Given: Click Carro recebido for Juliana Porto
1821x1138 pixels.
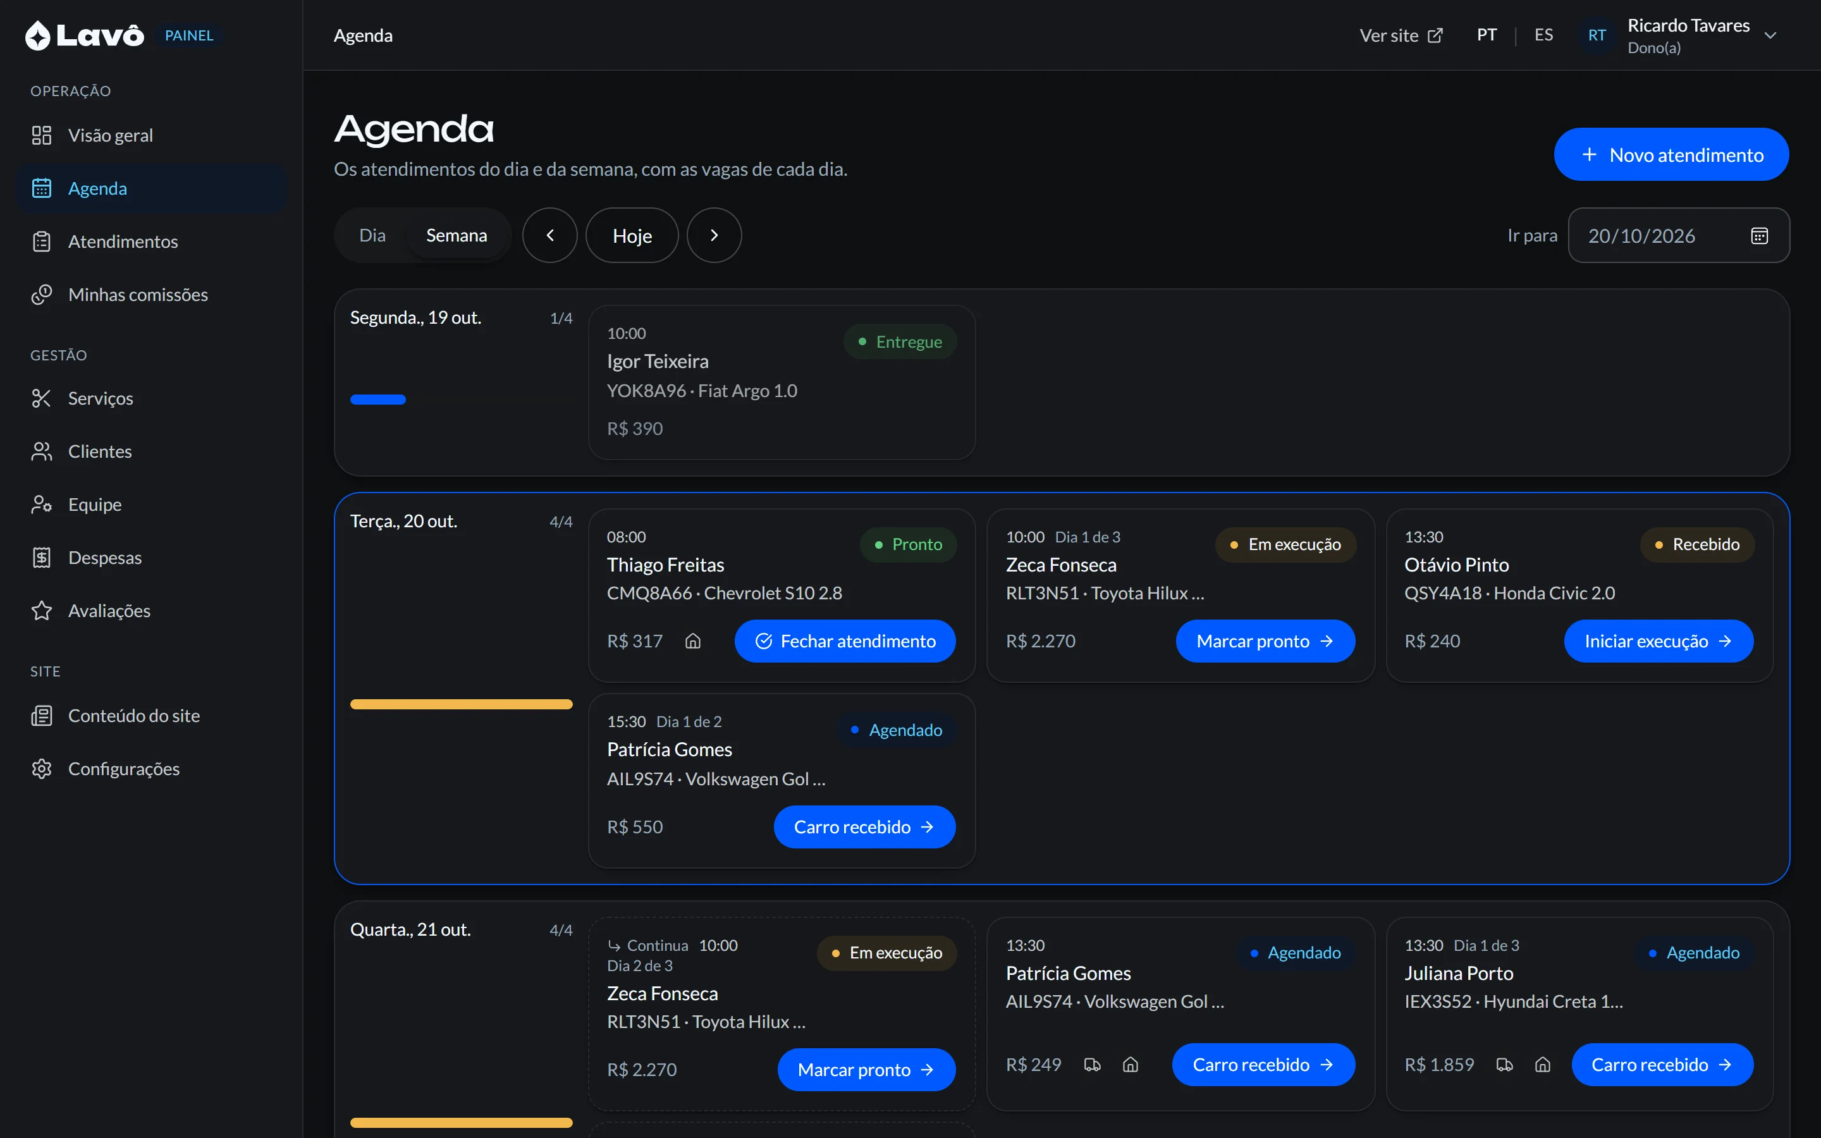Looking at the screenshot, I should pyautogui.click(x=1662, y=1064).
